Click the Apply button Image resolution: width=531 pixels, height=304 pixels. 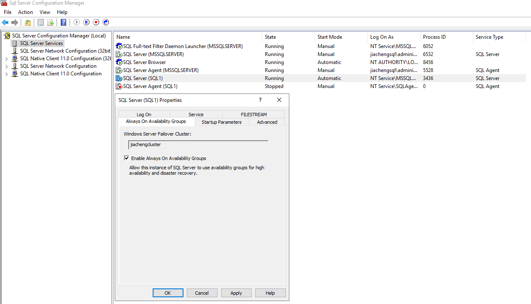point(236,293)
